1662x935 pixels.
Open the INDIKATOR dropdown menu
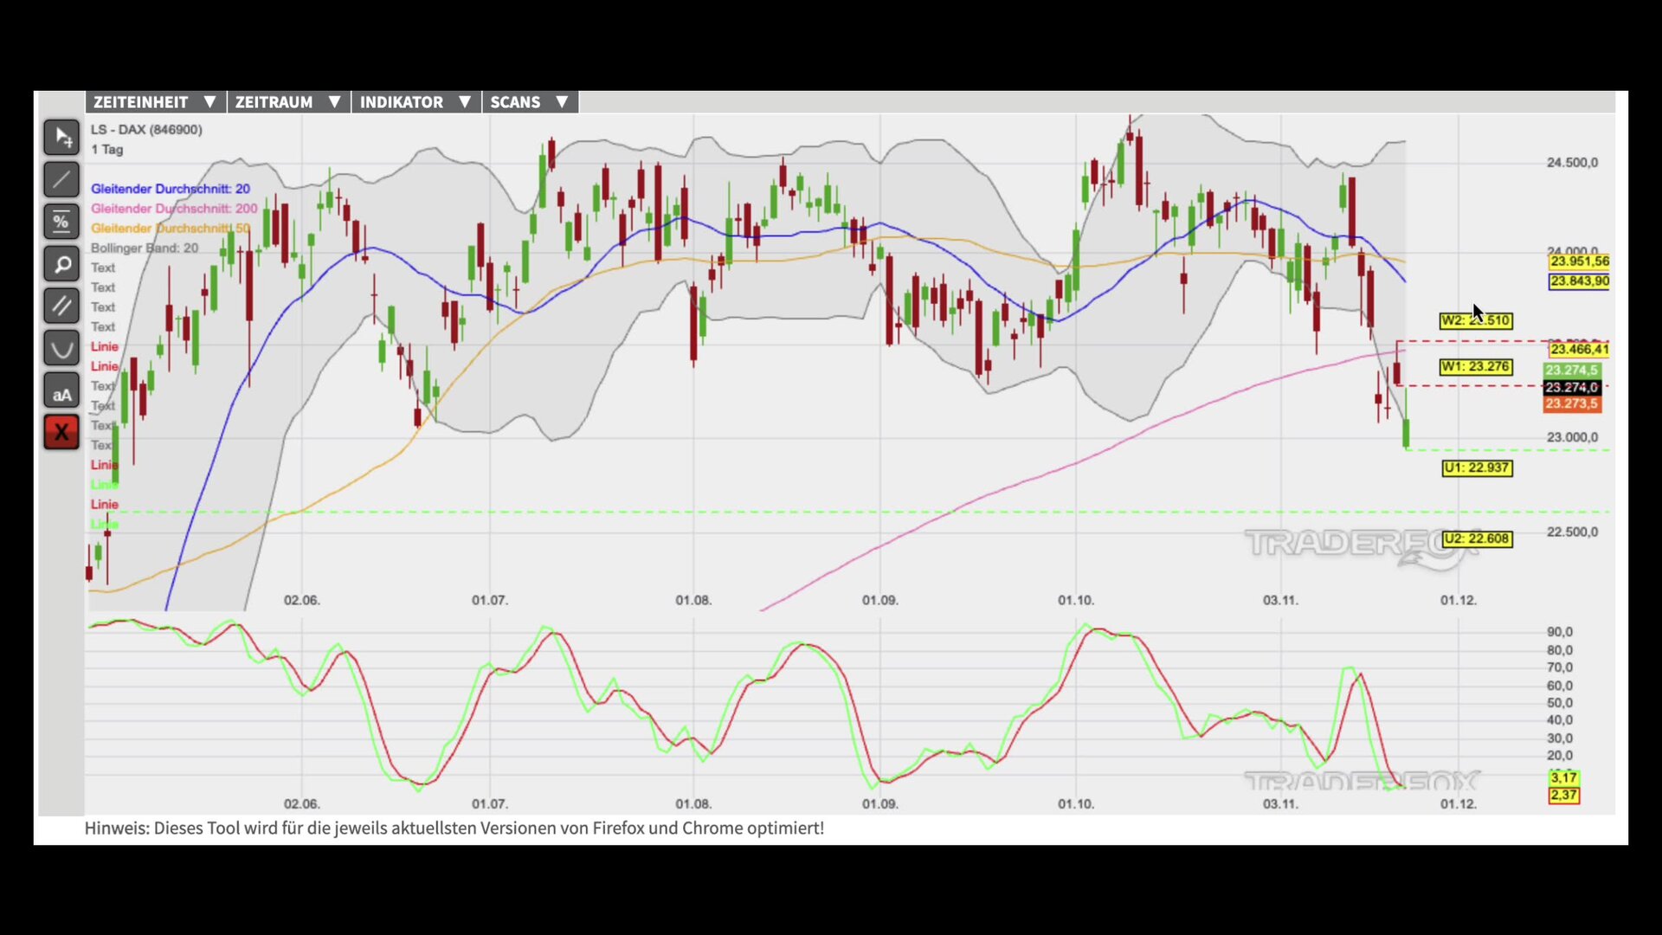click(415, 102)
